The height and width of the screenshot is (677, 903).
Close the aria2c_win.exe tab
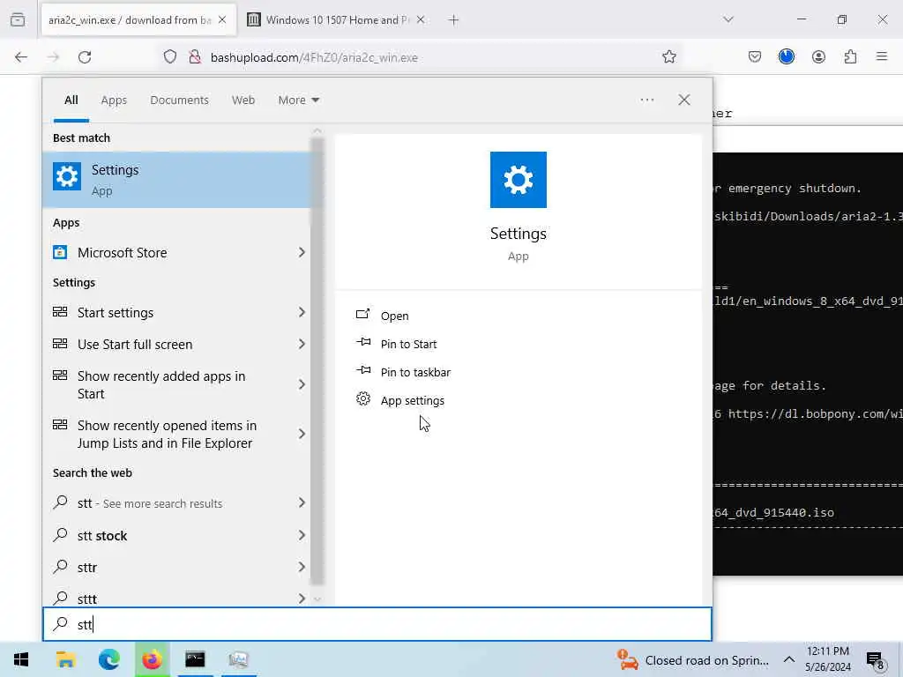click(222, 20)
